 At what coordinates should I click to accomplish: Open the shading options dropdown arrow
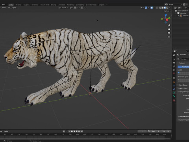[x=170, y=7]
